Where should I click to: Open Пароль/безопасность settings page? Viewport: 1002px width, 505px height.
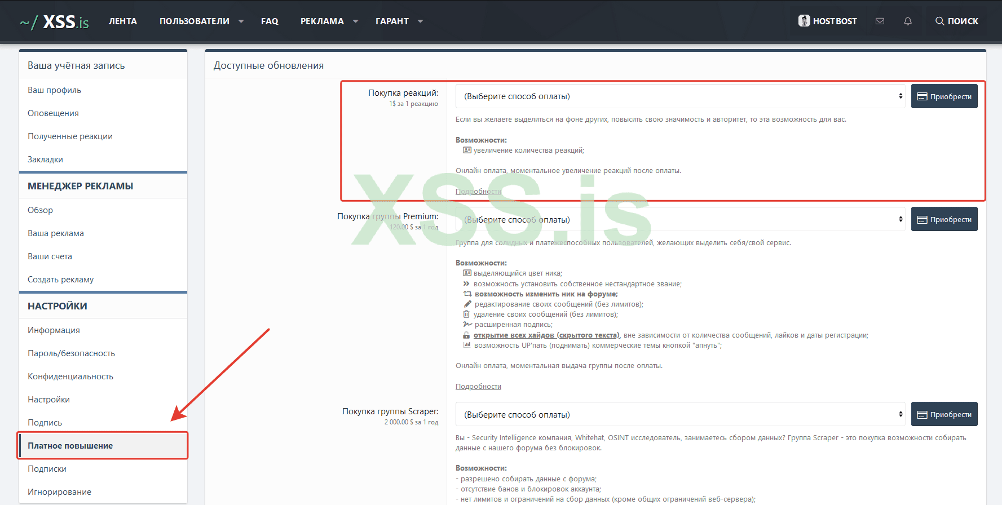pos(103,353)
